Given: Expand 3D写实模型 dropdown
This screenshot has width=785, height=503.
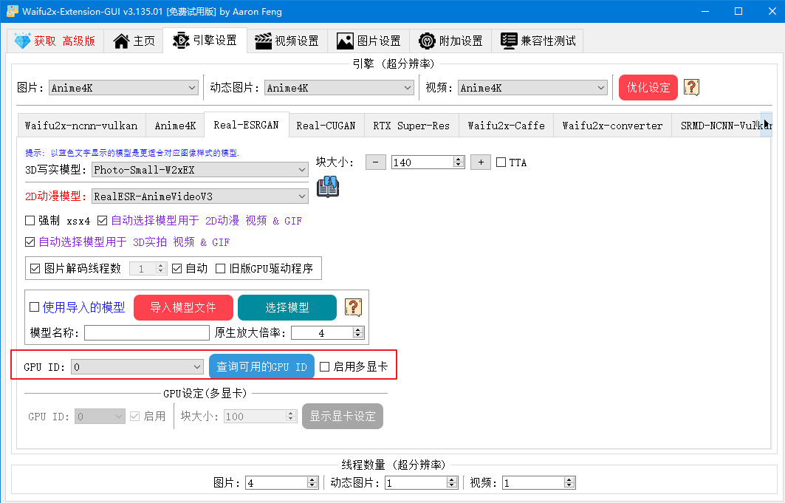Looking at the screenshot, I should pos(200,170).
